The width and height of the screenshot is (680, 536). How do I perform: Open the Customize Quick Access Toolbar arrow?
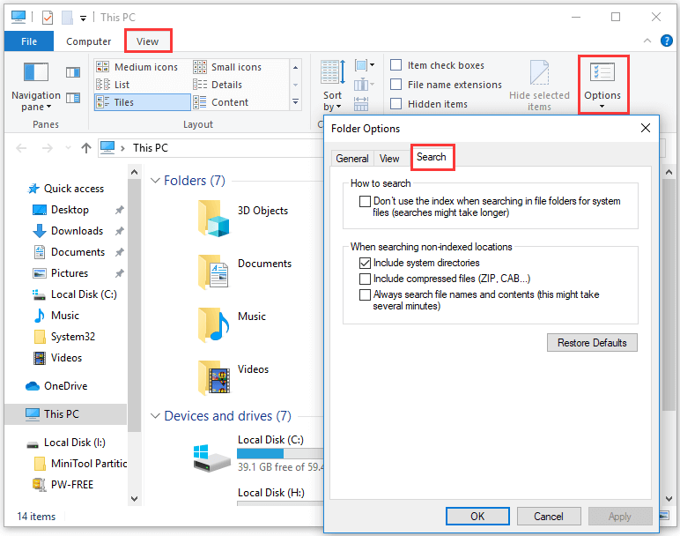pos(83,19)
